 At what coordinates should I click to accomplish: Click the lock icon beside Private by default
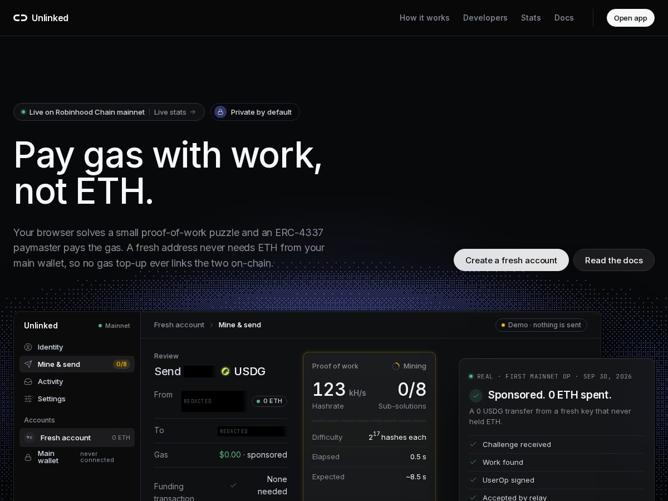pos(220,112)
